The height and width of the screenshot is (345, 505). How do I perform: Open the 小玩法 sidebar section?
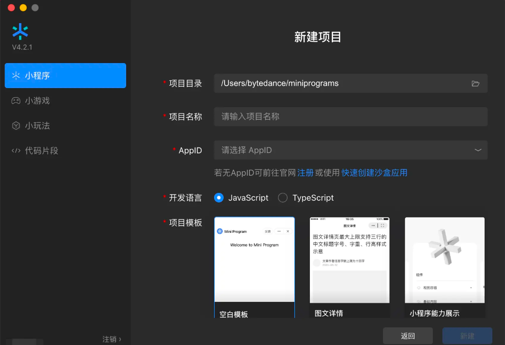click(x=65, y=126)
